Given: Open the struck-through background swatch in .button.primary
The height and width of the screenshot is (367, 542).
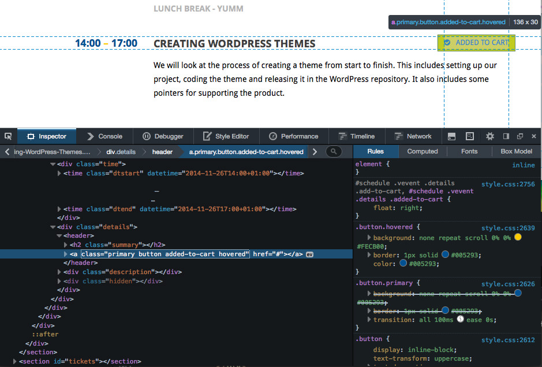Looking at the screenshot, I should 518,293.
